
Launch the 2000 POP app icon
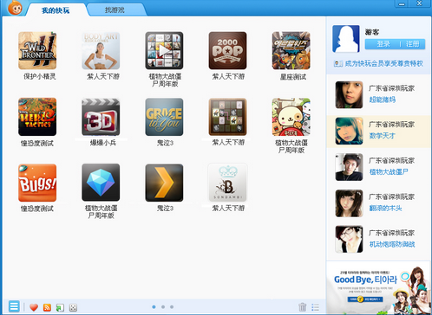point(227,51)
